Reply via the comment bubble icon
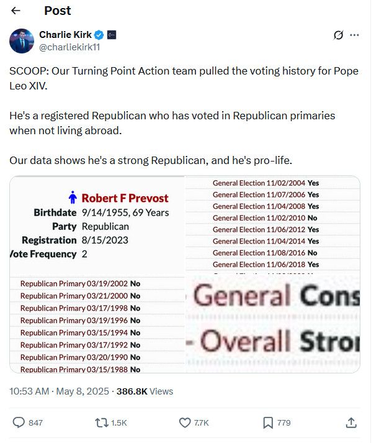The image size is (384, 443). point(19,422)
